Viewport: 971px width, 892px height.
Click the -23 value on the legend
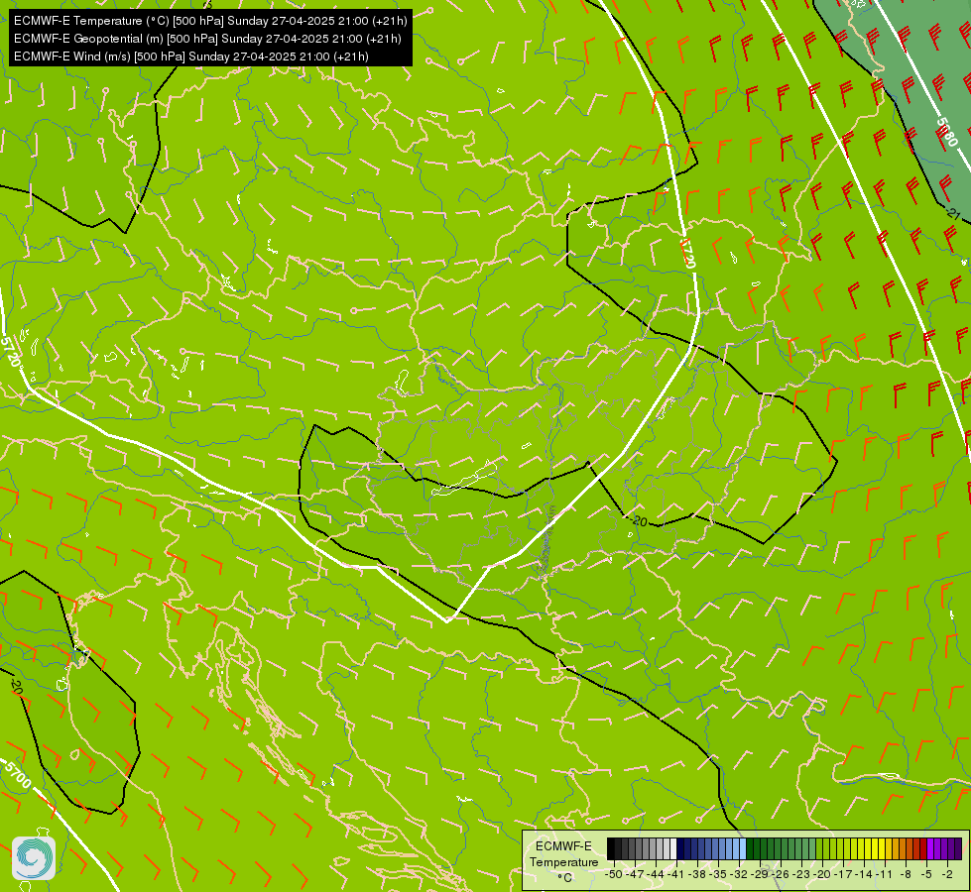pos(802,874)
